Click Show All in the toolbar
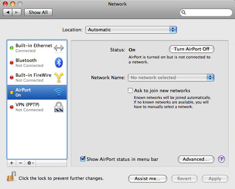The width and height of the screenshot is (235, 189). 38,12
